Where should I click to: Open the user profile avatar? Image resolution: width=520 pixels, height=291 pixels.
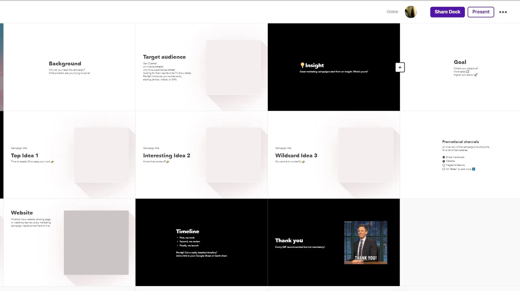point(411,12)
